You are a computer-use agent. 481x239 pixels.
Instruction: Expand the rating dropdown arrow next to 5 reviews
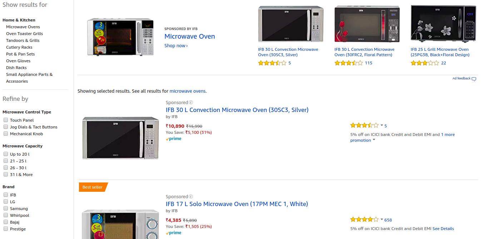tap(382, 126)
